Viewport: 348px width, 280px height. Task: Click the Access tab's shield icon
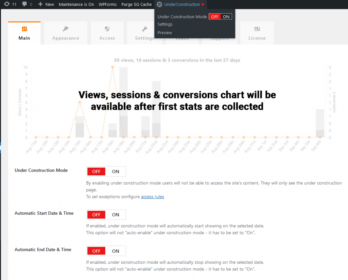(107, 29)
